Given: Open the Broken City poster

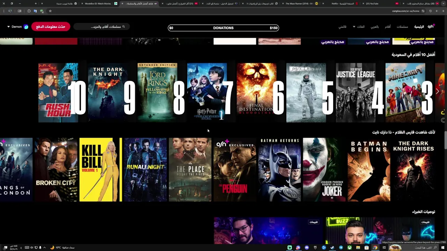Looking at the screenshot, I should (x=56, y=170).
